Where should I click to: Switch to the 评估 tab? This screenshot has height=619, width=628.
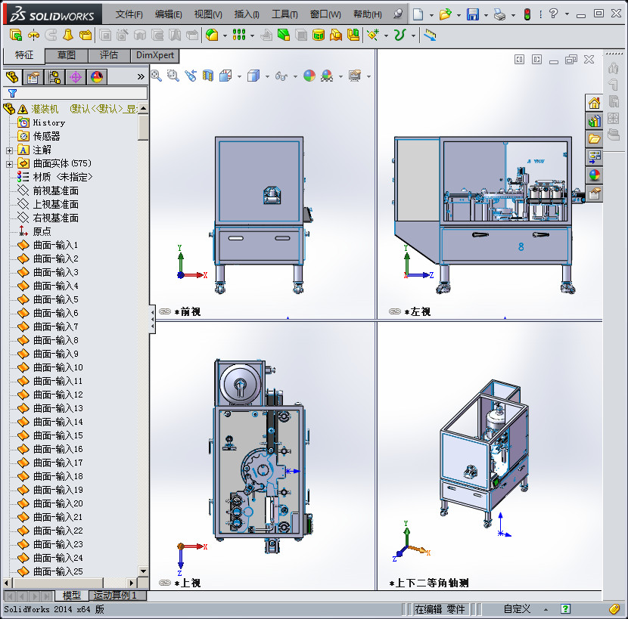click(109, 55)
